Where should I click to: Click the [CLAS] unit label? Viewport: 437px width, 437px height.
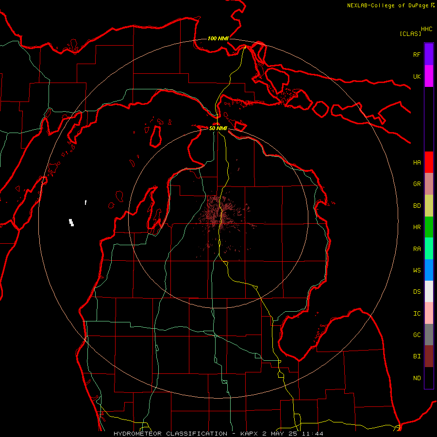[410, 34]
